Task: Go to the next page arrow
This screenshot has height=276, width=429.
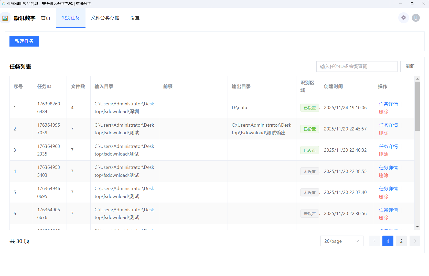Action: point(415,241)
